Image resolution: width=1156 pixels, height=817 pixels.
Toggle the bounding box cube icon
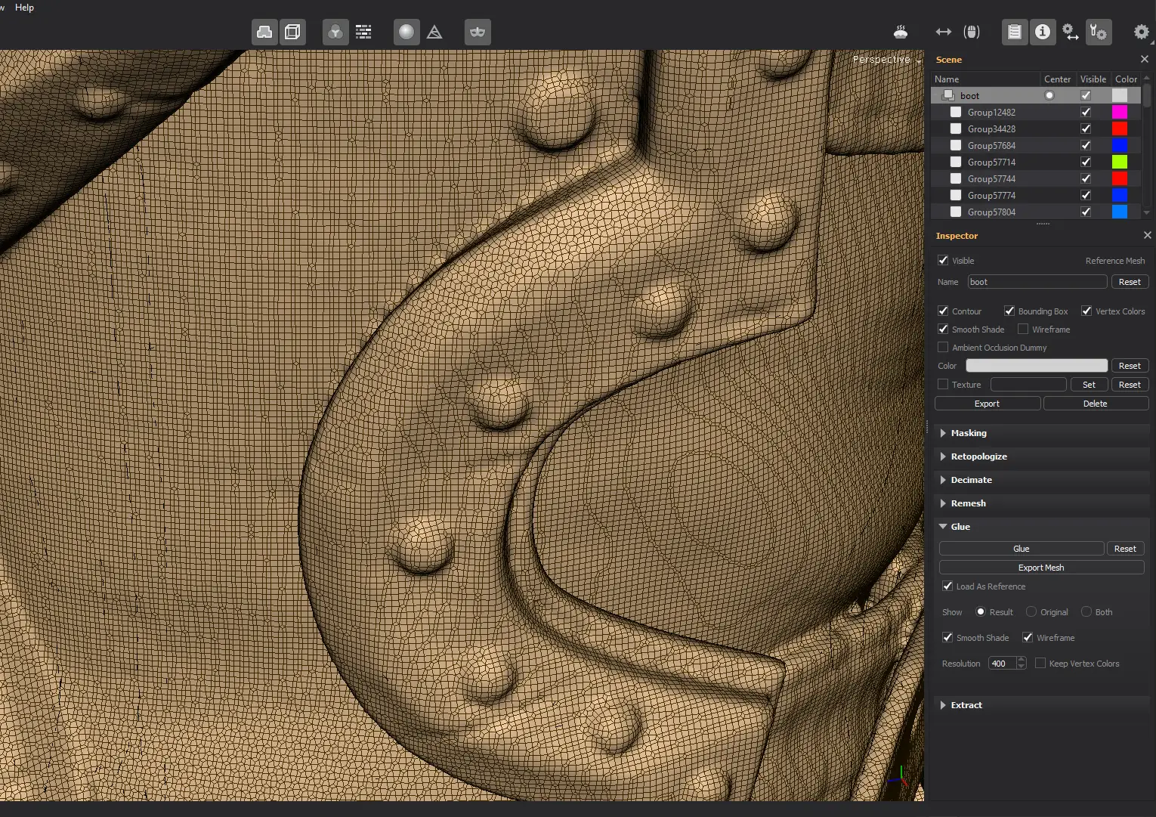(292, 32)
